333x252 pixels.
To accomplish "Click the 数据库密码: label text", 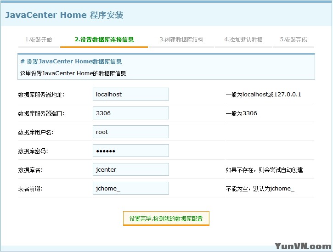I will [33, 151].
